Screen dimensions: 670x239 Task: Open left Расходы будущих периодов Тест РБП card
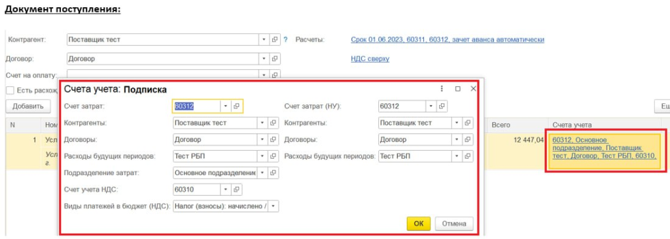(273, 156)
